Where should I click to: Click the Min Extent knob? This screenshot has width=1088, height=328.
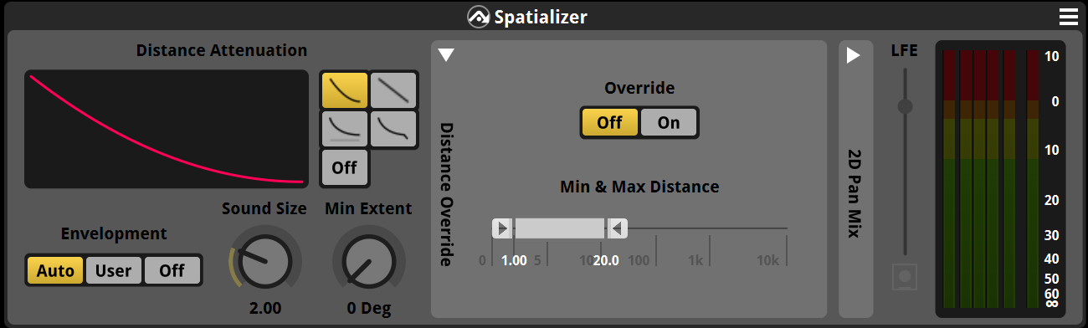click(369, 260)
